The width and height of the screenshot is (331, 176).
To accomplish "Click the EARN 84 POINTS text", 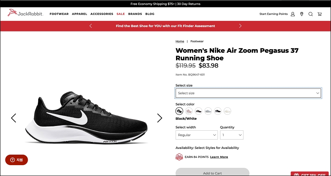I will click(x=197, y=157).
